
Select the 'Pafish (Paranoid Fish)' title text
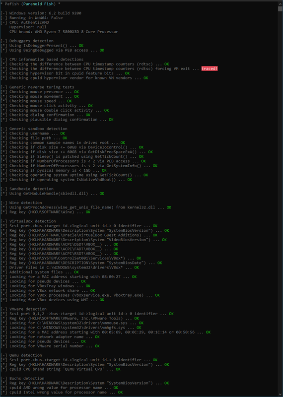click(x=29, y=4)
